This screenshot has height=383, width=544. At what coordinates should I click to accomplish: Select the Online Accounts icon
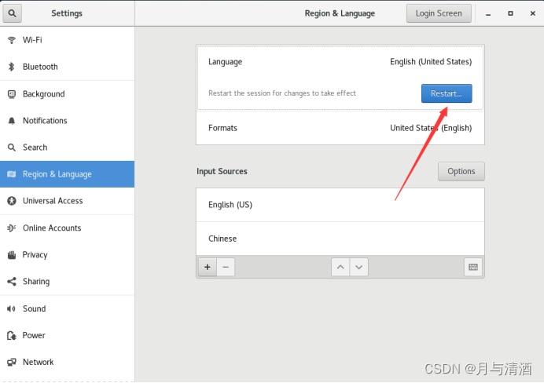click(12, 228)
